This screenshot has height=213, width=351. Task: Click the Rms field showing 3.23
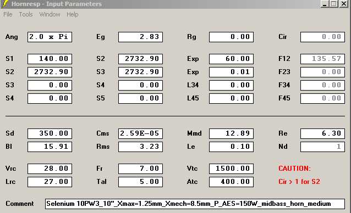(x=140, y=147)
